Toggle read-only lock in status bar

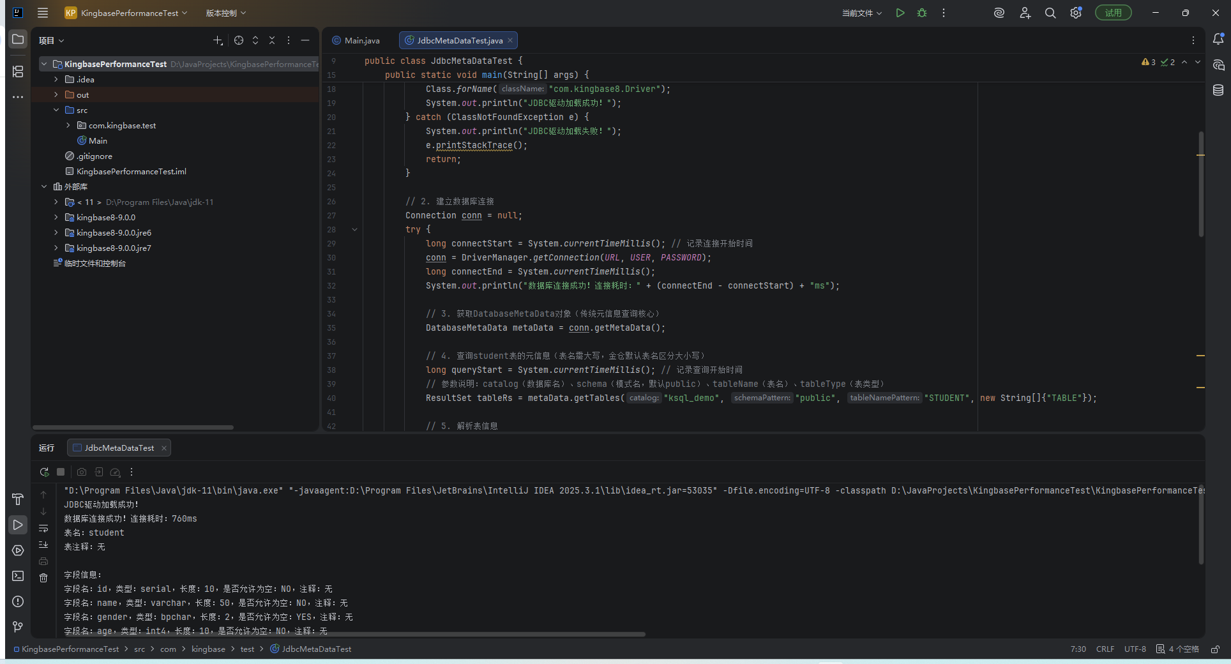[1215, 649]
